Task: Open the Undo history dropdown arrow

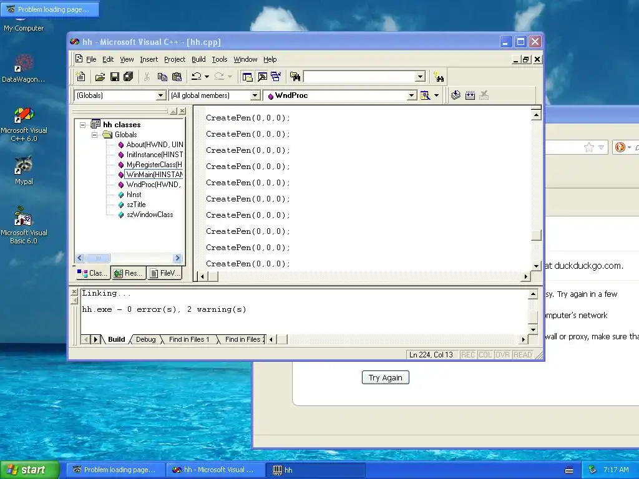Action: [207, 77]
